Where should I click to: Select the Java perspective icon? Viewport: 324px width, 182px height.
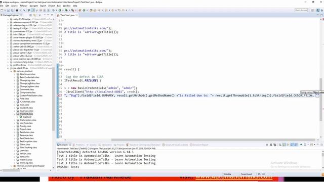coord(318,10)
